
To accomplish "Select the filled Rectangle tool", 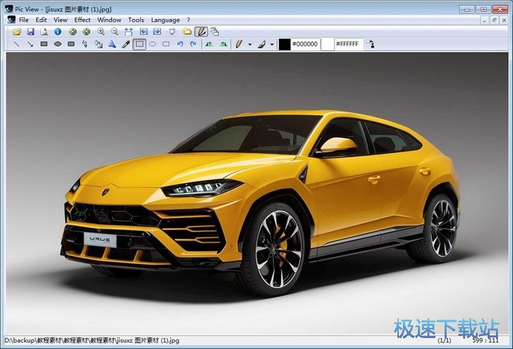I will (x=44, y=44).
